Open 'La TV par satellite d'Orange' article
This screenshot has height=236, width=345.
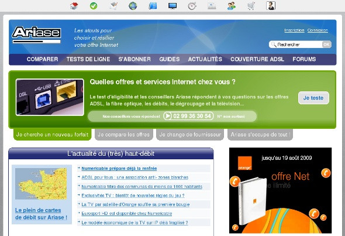coord(135,204)
